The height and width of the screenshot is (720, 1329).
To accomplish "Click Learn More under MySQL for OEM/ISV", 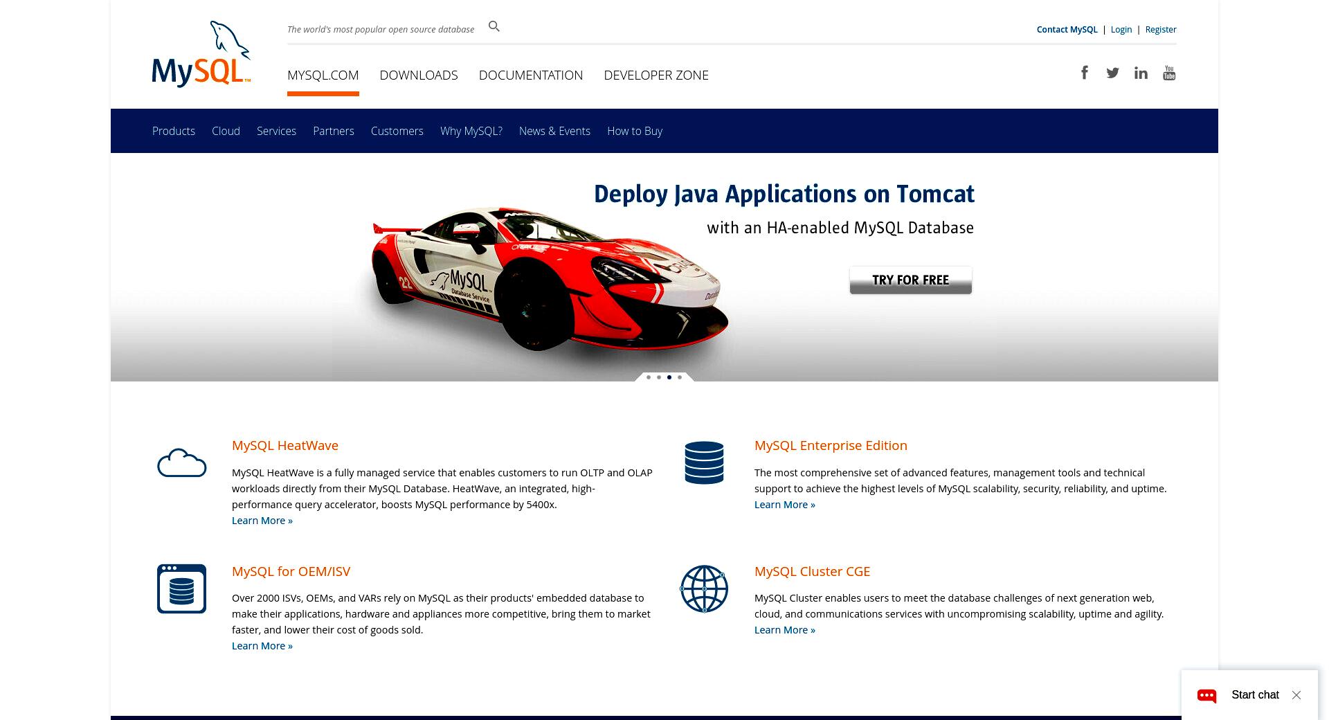I will pyautogui.click(x=262, y=646).
